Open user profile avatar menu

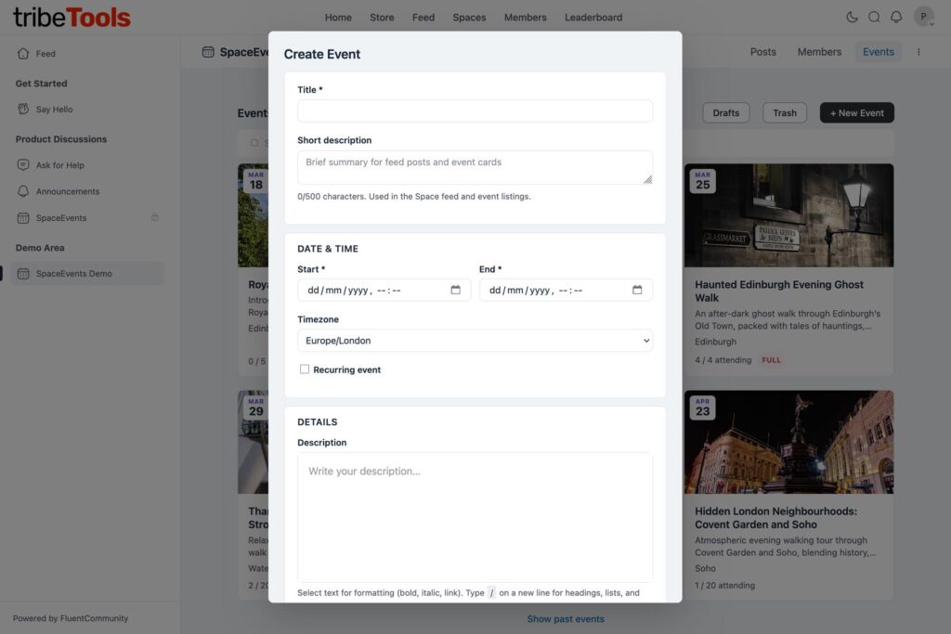pos(923,17)
